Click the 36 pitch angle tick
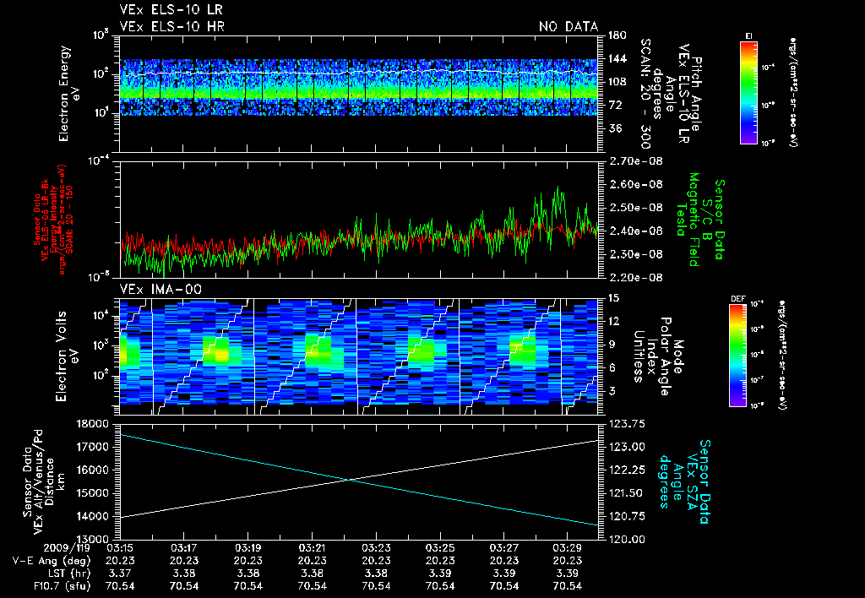The width and height of the screenshot is (865, 598). (615, 128)
